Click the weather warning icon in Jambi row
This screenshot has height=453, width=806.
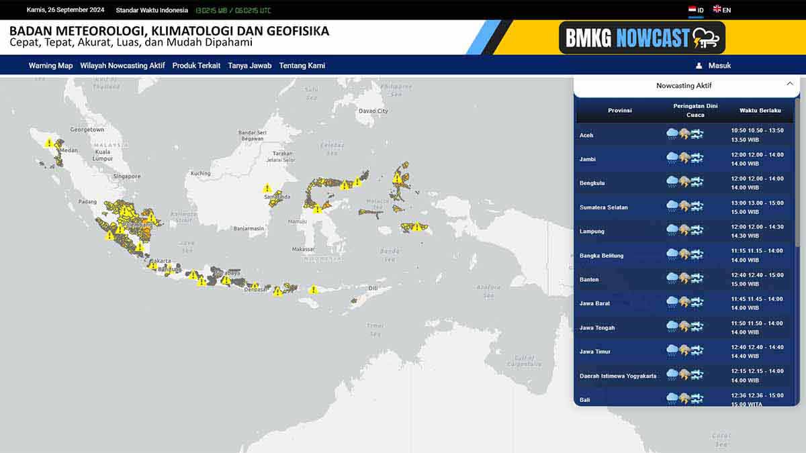point(684,158)
